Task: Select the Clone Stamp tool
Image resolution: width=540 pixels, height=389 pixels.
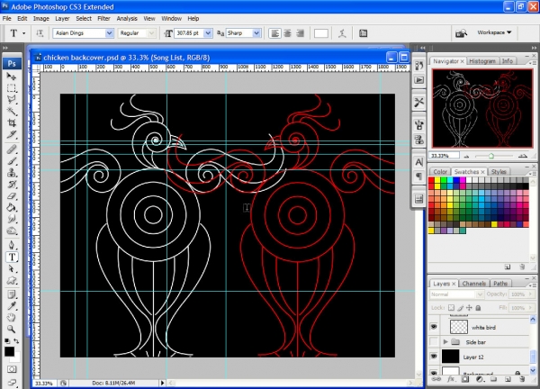Action: (12, 172)
